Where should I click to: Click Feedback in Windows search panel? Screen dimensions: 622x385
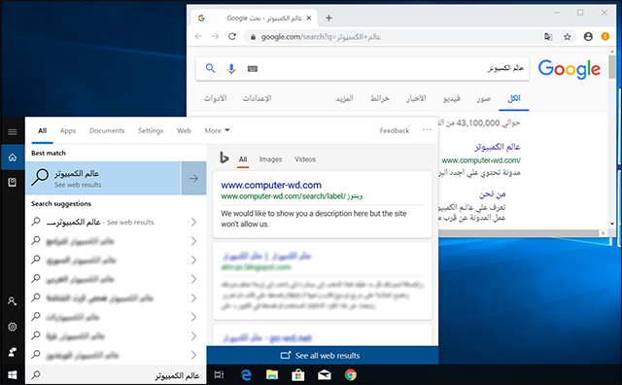(394, 130)
